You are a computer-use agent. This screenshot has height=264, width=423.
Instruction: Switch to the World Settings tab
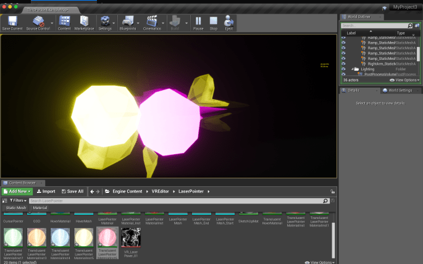400,90
